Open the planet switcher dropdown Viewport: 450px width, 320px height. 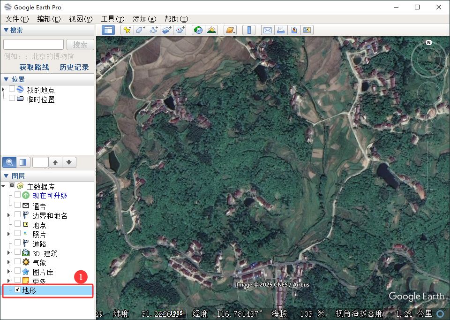pyautogui.click(x=230, y=30)
